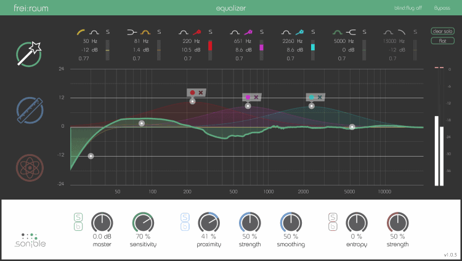
Task: Click the master knob
Action: coord(102,223)
